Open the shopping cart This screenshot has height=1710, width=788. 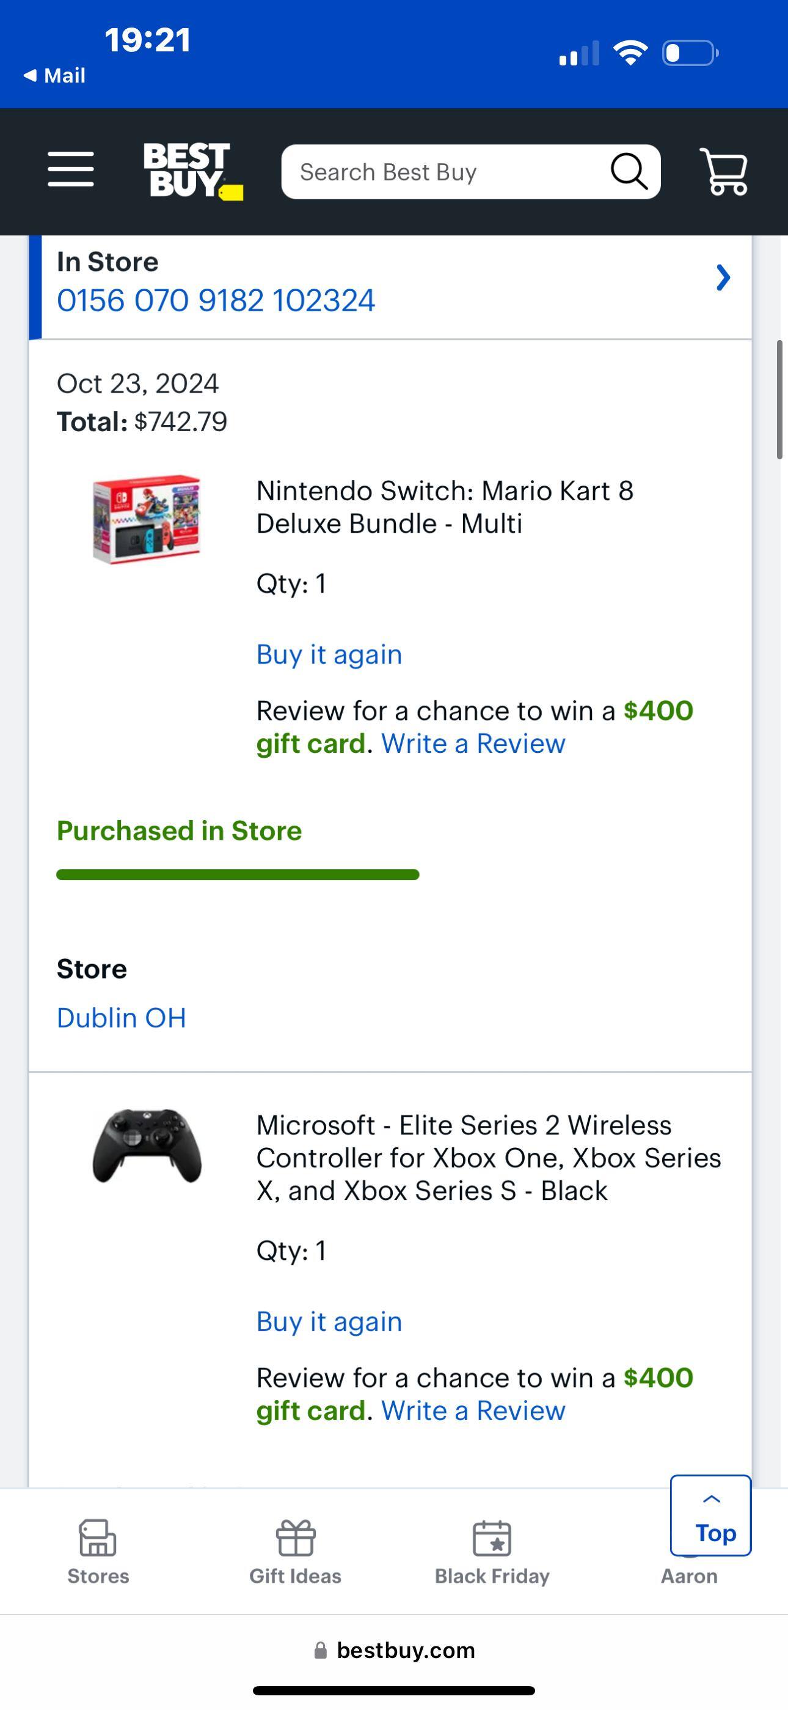(x=724, y=171)
